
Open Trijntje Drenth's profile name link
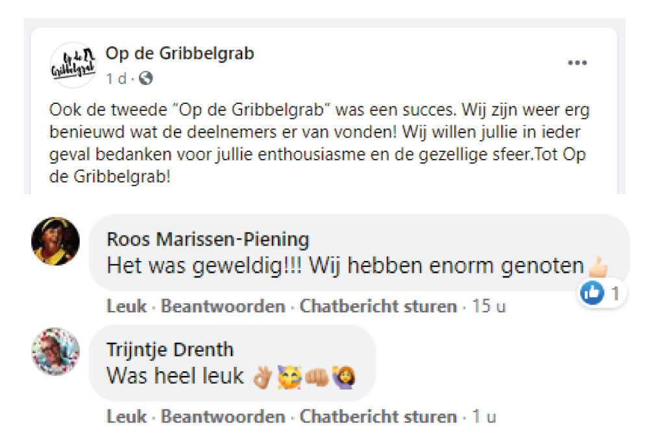point(169,350)
